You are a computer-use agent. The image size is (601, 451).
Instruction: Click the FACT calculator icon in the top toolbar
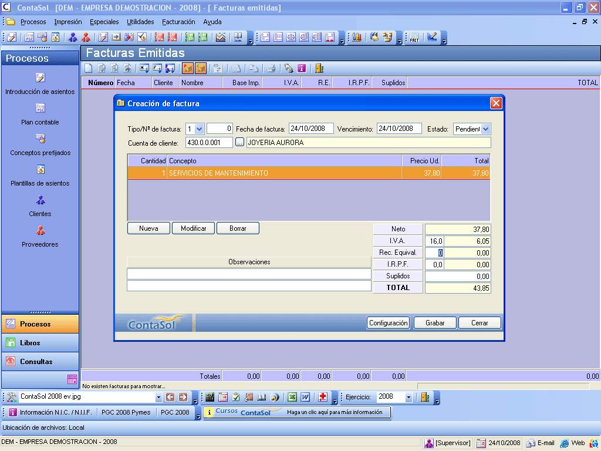tap(414, 37)
